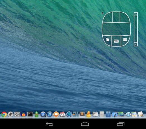146x129 pixels.
Task: Open Maps icon in the dock
Action: pos(134,114)
